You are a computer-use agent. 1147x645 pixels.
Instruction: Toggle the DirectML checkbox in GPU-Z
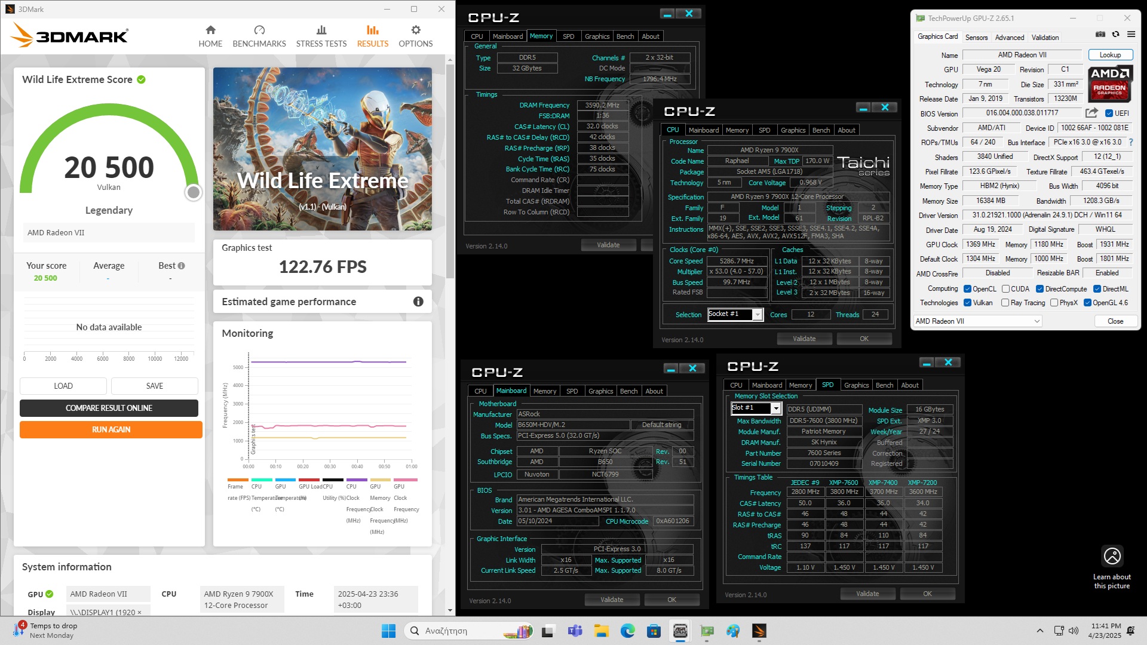(1097, 289)
